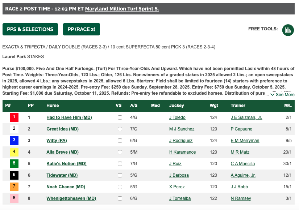Open horse Tidewater (MD) details

pos(62,175)
